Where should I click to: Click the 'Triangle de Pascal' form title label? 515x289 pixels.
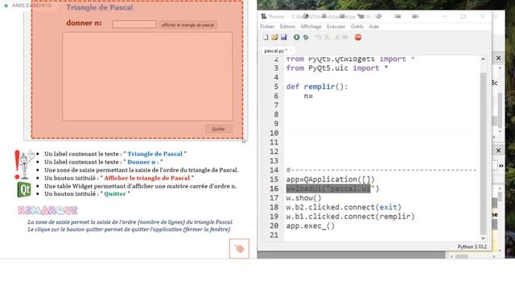100,7
